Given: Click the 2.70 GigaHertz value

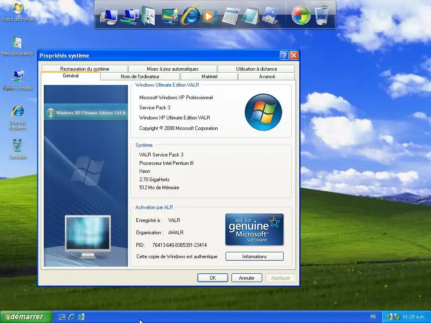Looking at the screenshot, I should (154, 180).
